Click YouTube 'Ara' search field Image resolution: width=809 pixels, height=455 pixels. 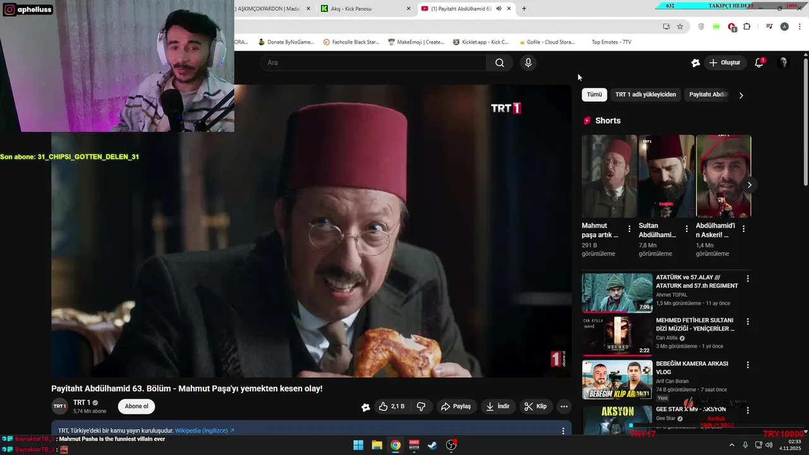(373, 63)
